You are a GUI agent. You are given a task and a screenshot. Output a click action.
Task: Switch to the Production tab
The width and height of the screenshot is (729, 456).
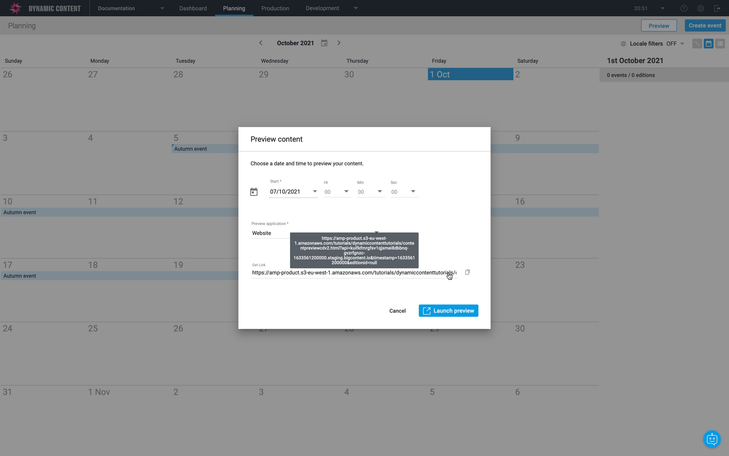click(x=275, y=8)
